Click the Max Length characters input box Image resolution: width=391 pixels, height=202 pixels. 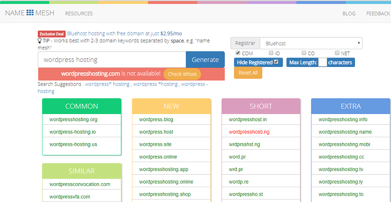click(x=322, y=62)
